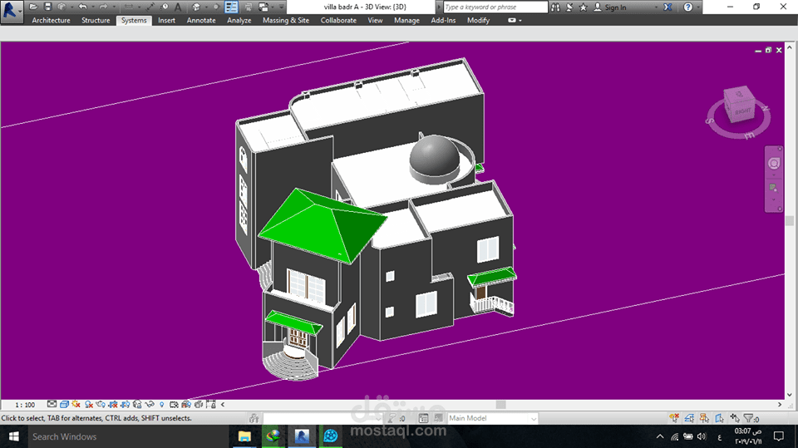Click the Save icon in quick access toolbar
The image size is (798, 448).
coord(47,7)
